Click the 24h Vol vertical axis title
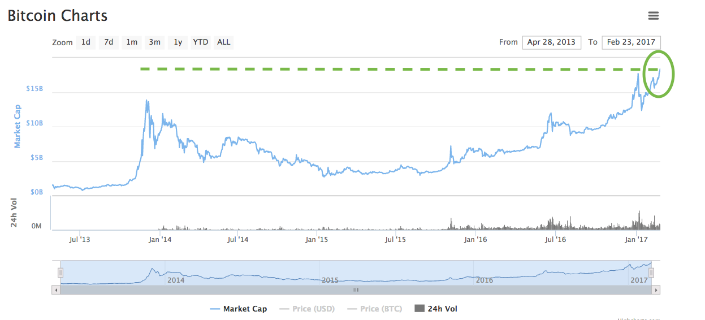Screen dimensions: 705x320 [15, 213]
